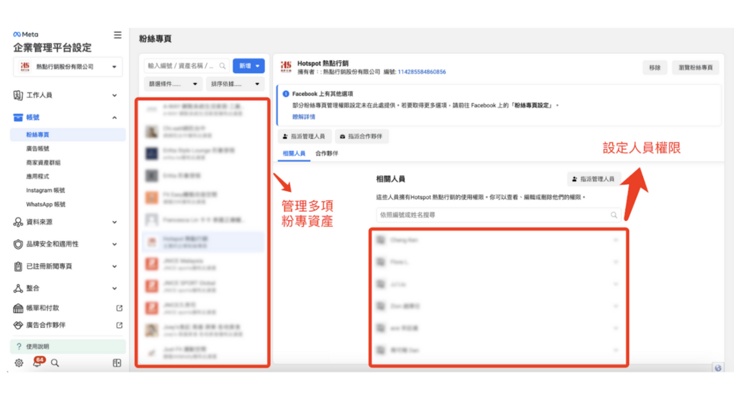734x400 pixels.
Task: Open settings via the gear icon
Action: pyautogui.click(x=19, y=363)
